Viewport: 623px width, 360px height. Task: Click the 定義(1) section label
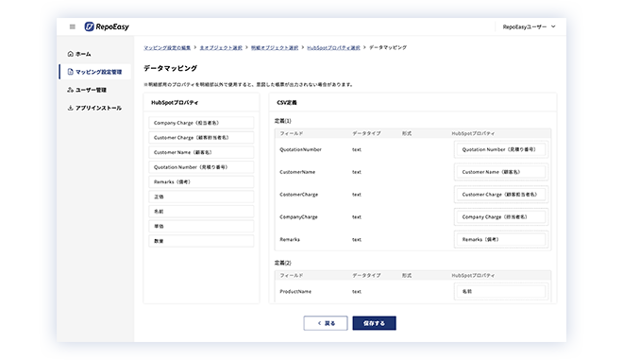(x=283, y=121)
